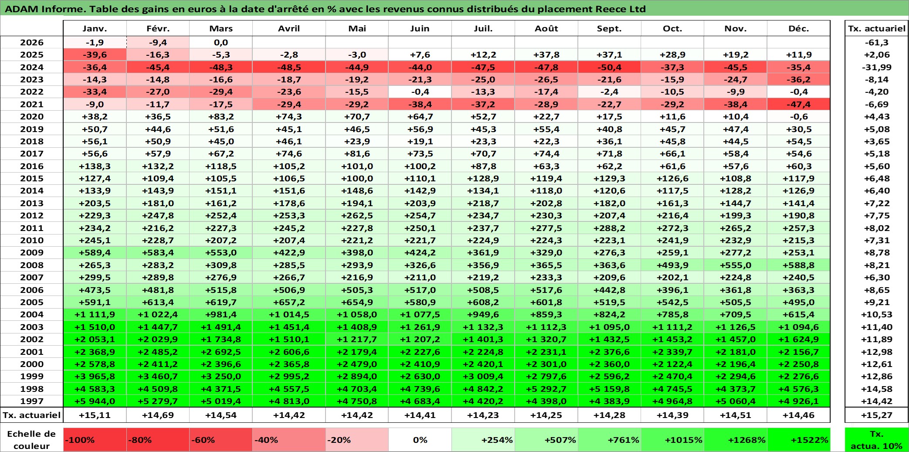Click cell value 0,0 for March 2026
The image size is (909, 452).
pos(221,42)
